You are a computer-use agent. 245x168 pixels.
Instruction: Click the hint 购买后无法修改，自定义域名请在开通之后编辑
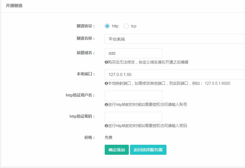pos(148,62)
